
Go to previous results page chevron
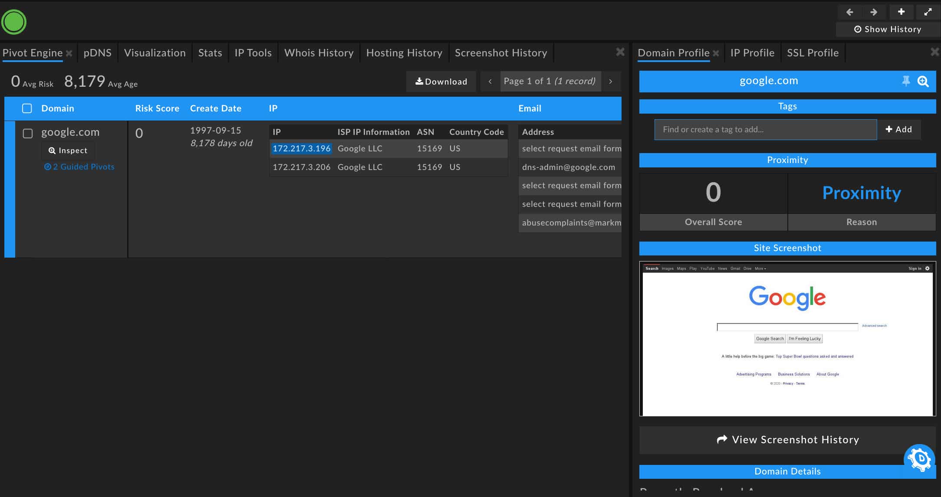490,82
